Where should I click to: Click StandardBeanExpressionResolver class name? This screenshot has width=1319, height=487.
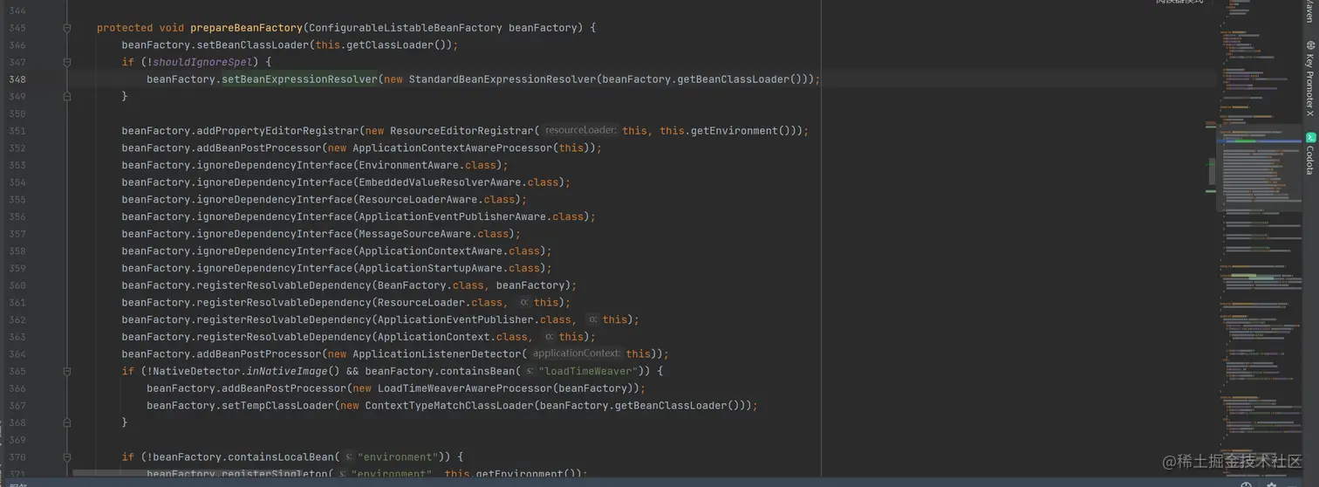(x=502, y=79)
